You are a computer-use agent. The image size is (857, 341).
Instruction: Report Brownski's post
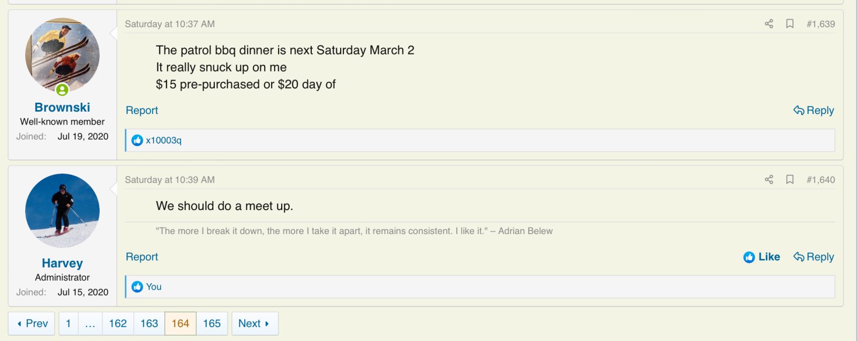142,111
